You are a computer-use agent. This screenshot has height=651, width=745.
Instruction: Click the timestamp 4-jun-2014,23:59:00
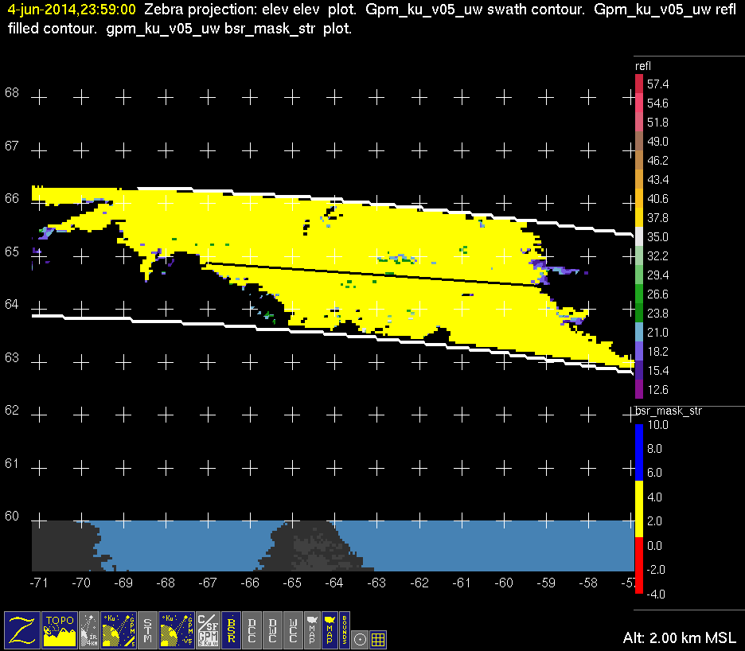72,11
